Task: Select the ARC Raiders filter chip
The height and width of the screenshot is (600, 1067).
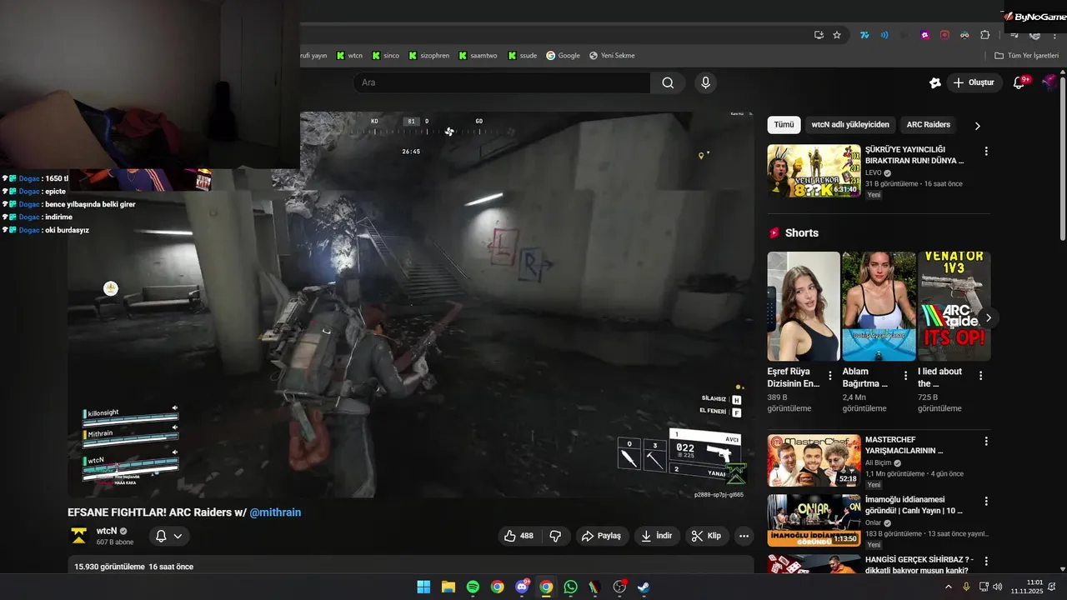Action: (x=928, y=125)
